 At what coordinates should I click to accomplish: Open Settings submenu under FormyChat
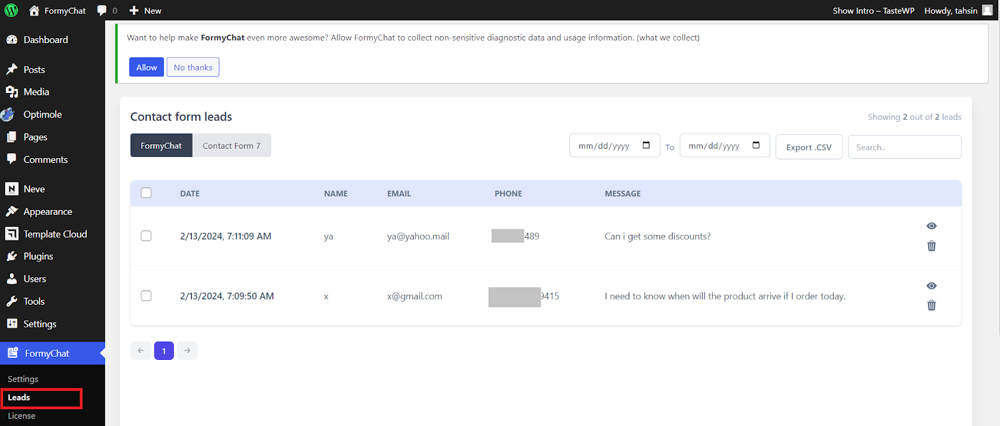(23, 379)
